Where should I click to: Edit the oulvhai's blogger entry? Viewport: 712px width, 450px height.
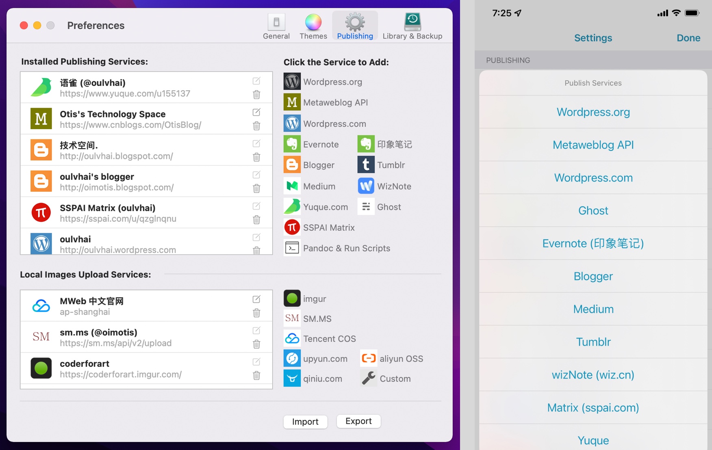click(x=256, y=175)
